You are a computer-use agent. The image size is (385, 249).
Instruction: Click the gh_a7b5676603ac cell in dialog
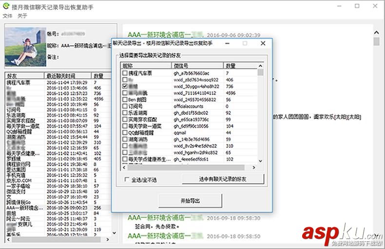tap(191, 73)
